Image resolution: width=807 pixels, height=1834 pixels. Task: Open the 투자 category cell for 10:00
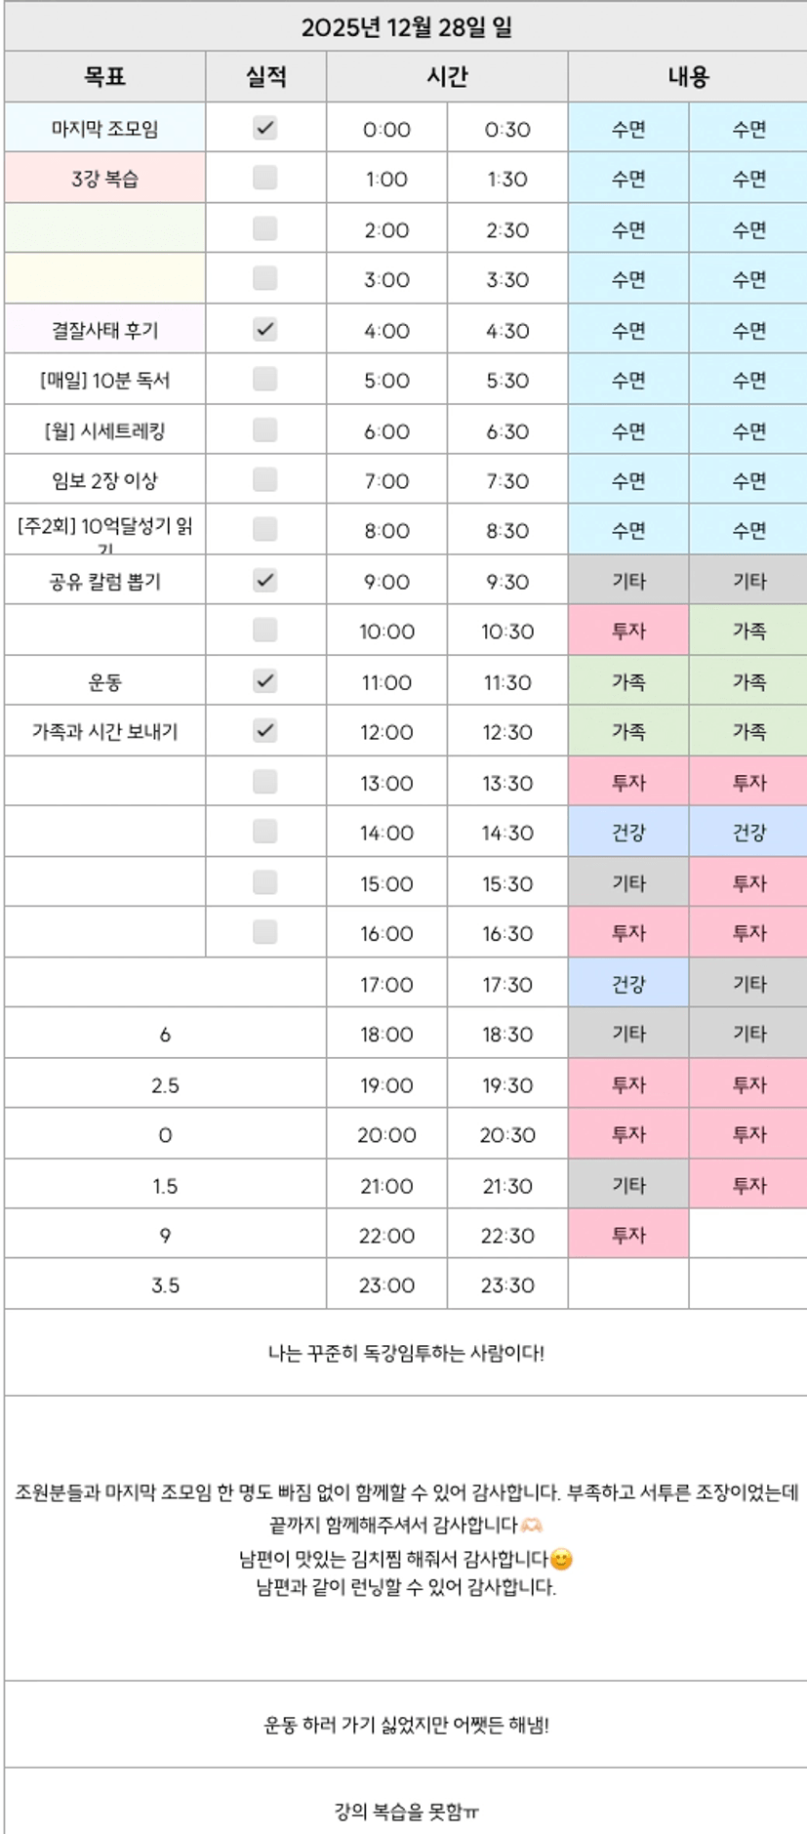628,631
